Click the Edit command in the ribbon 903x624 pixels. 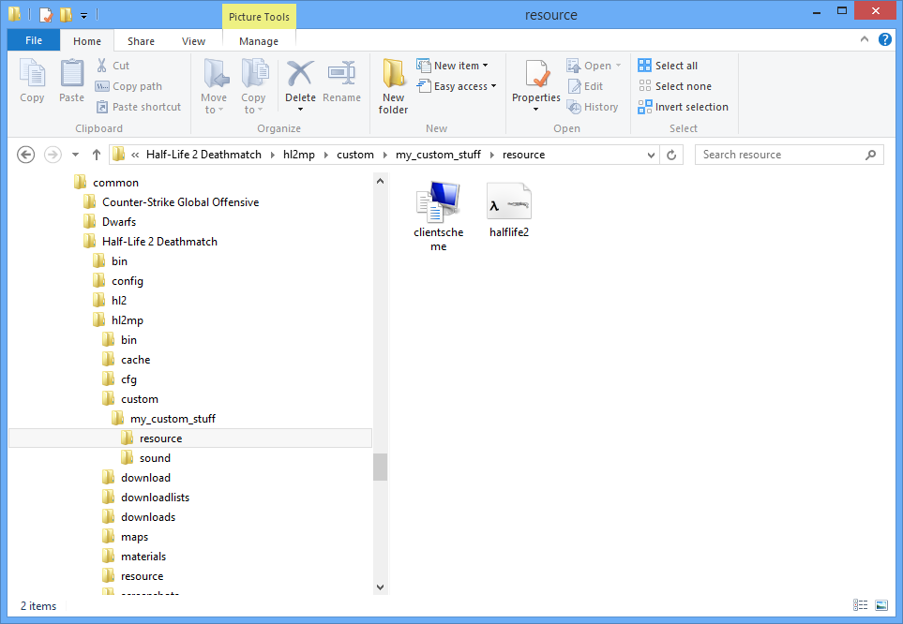pos(585,86)
